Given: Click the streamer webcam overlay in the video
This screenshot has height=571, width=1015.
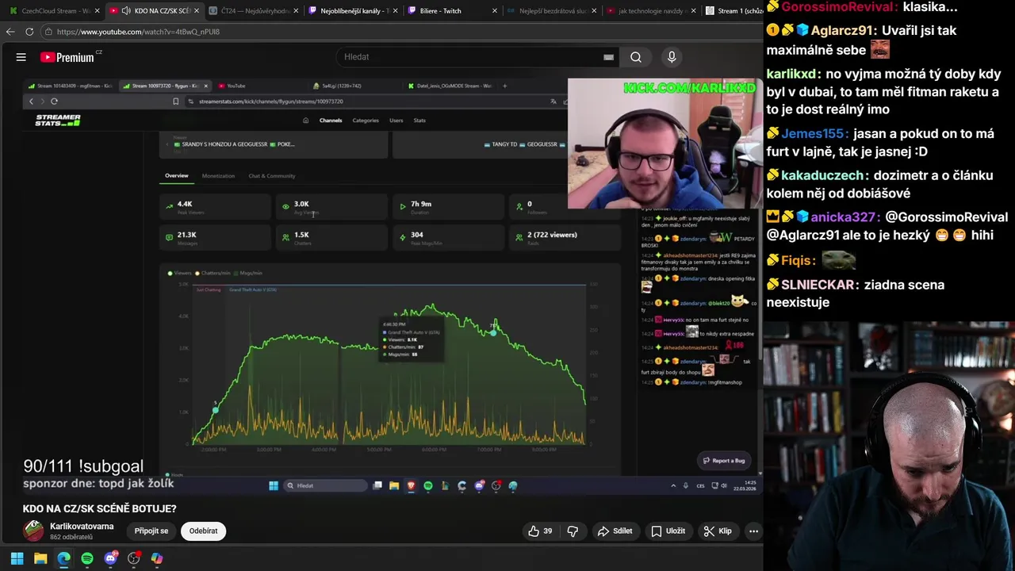Looking at the screenshot, I should pos(665,144).
